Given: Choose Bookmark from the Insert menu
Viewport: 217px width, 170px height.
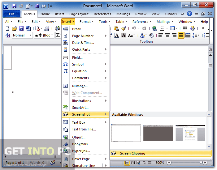Looking at the screenshot, I should [86, 144].
